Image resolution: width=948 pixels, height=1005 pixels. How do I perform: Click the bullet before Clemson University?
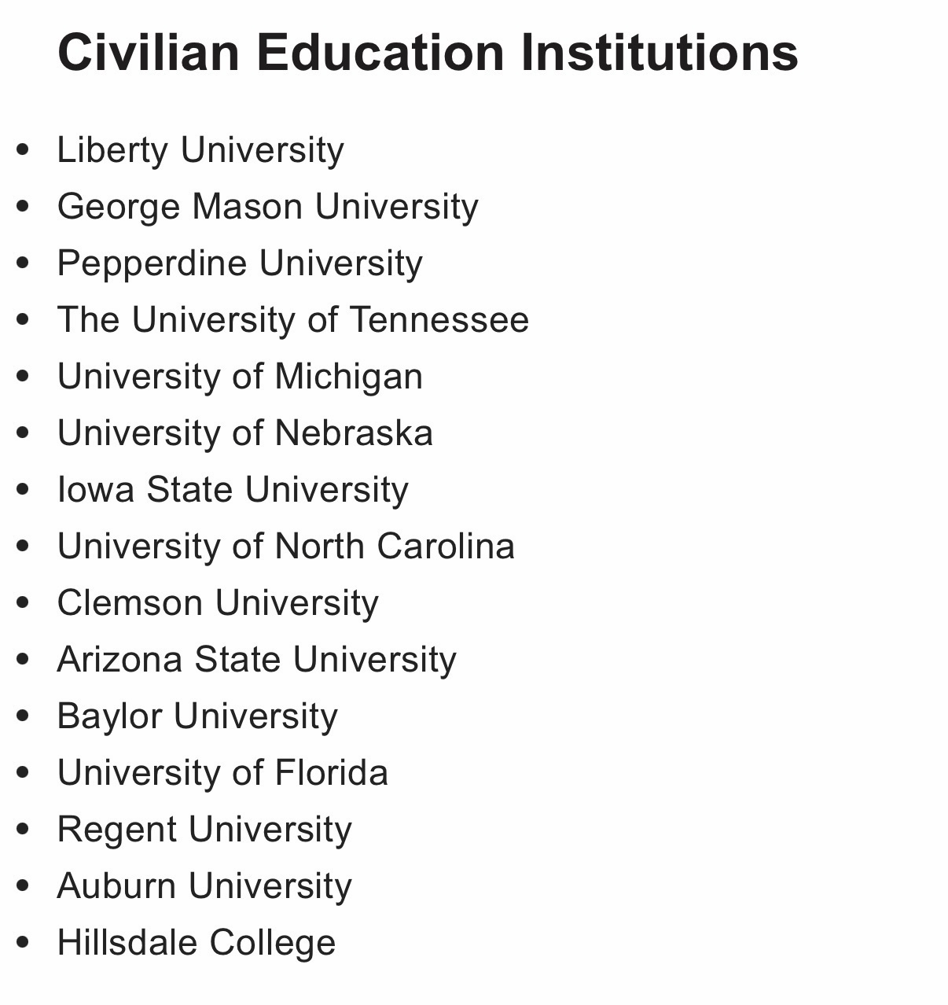23,602
